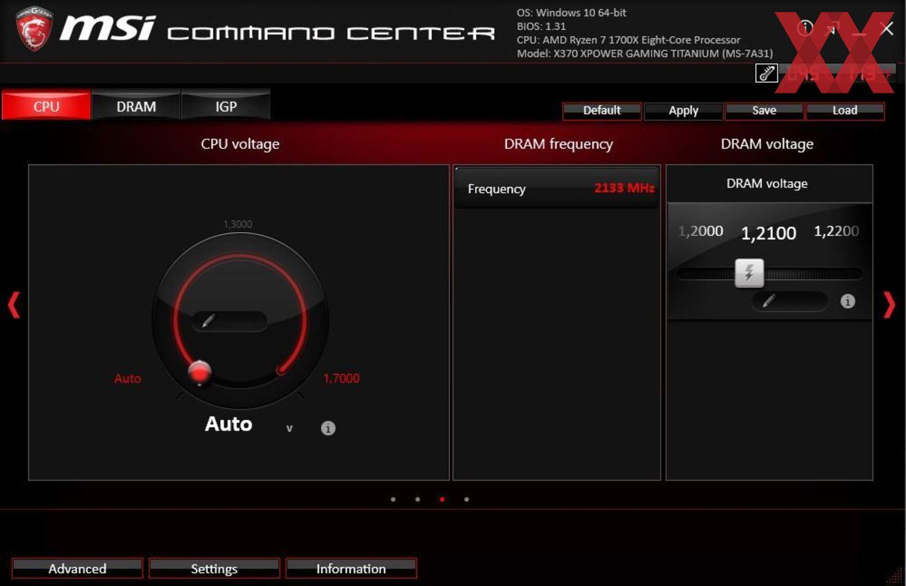This screenshot has height=586, width=906.
Task: Click the MSI dragon shield logo
Action: click(x=35, y=29)
